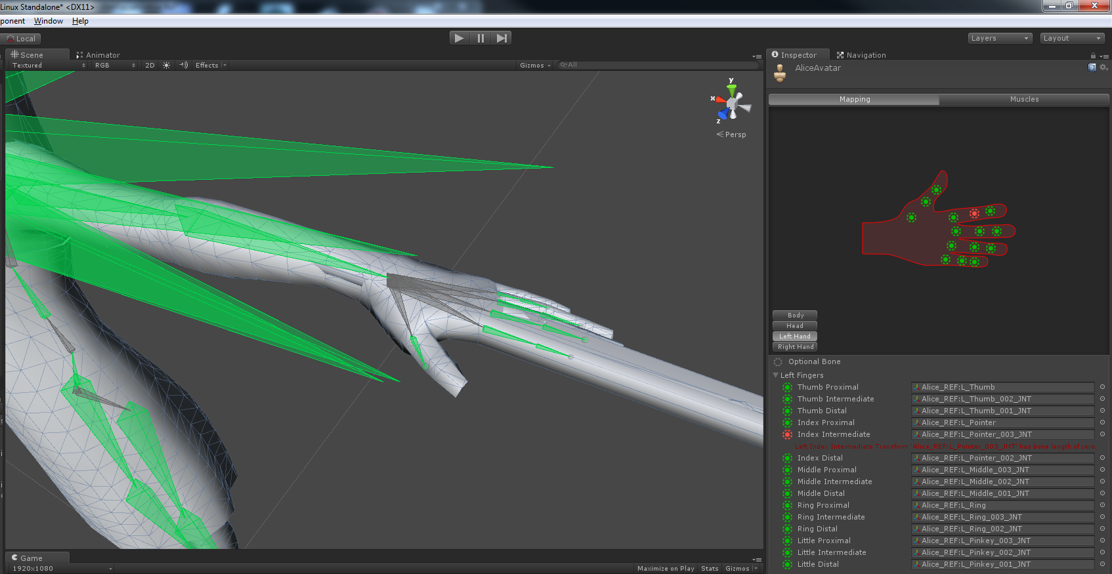Open object picker for Little Distal
Image resolution: width=1112 pixels, height=574 pixels.
click(1102, 564)
